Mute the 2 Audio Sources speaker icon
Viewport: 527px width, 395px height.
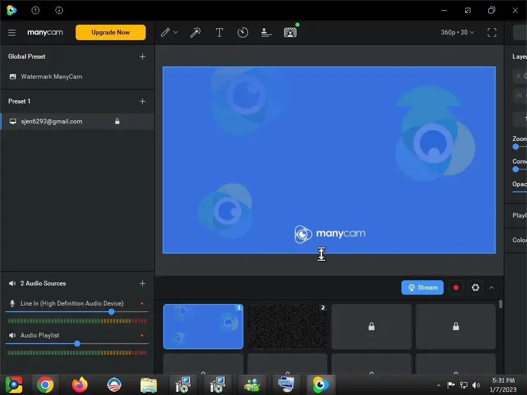[x=12, y=283]
